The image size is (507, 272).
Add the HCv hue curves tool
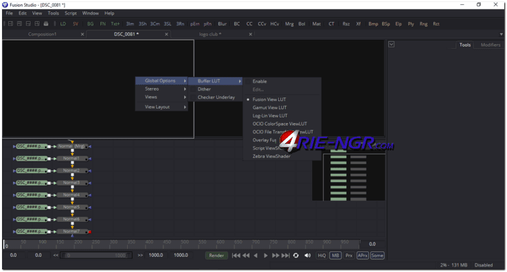(275, 24)
